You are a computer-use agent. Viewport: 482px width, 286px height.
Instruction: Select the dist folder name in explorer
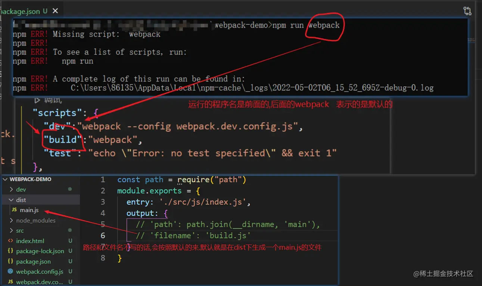pos(21,200)
